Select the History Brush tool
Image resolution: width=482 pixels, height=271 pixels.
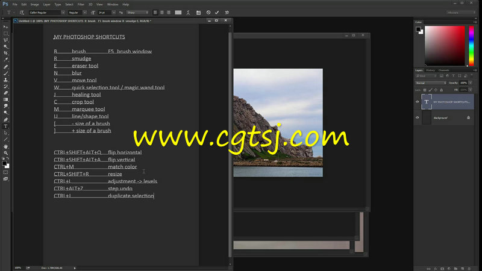5,86
